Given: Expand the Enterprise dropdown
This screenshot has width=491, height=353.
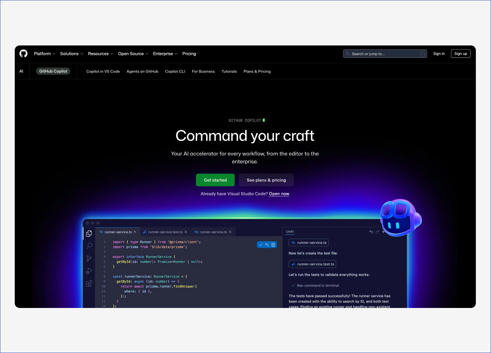Looking at the screenshot, I should [165, 54].
